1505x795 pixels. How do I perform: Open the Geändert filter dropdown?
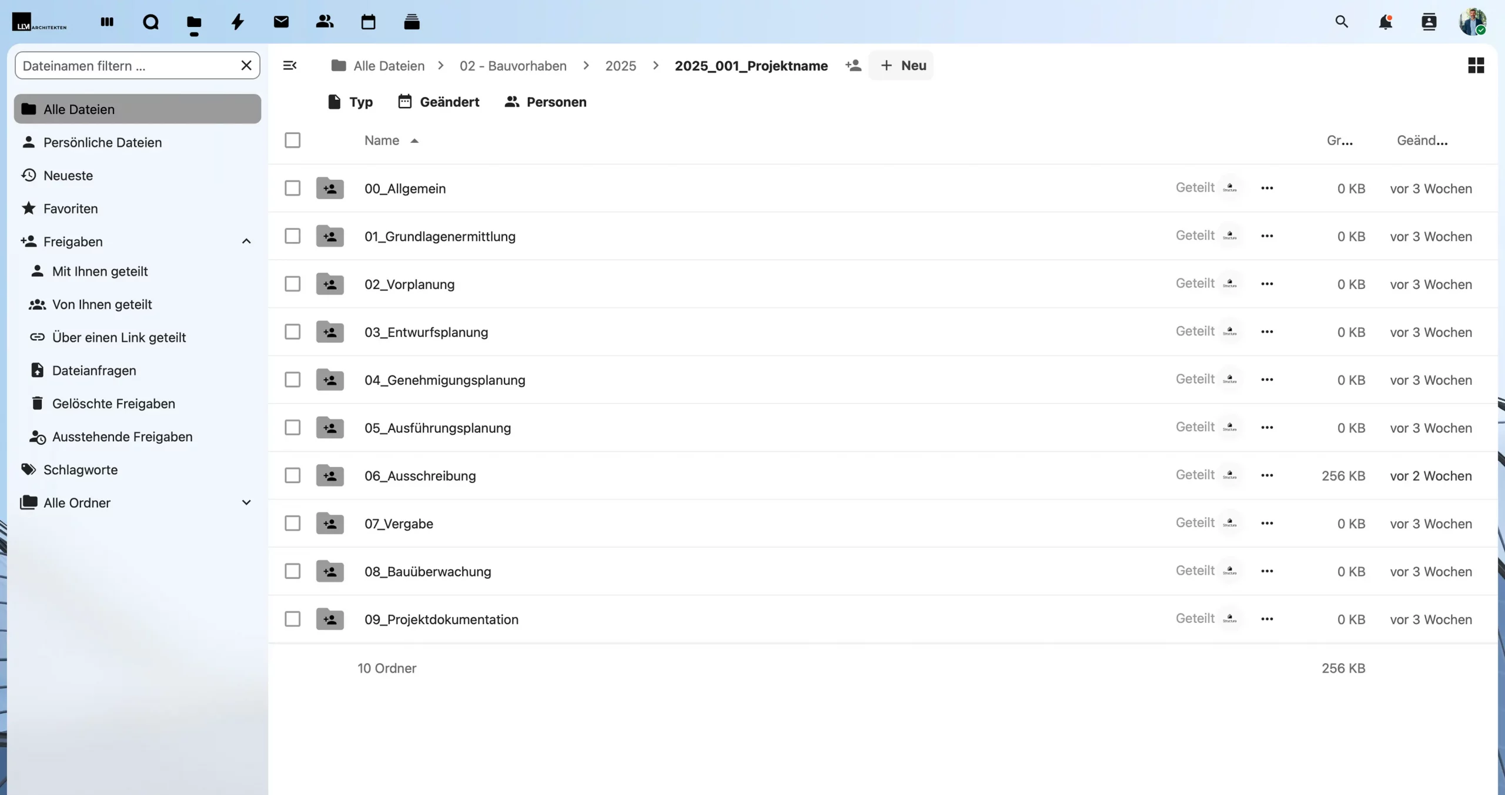tap(439, 102)
